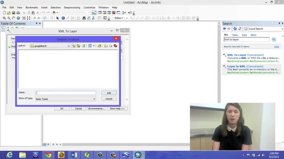The width and height of the screenshot is (284, 159).
Task: Open the view style dropdown arrow
Action: coord(94,46)
